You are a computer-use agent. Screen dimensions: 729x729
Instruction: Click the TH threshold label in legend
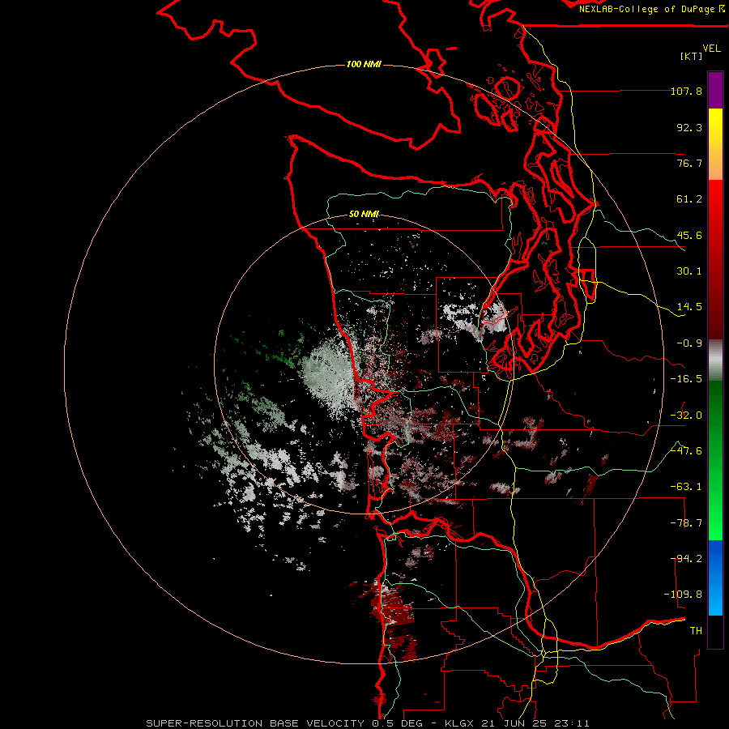point(696,631)
